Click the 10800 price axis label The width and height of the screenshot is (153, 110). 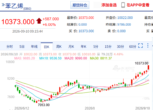coord(10,62)
